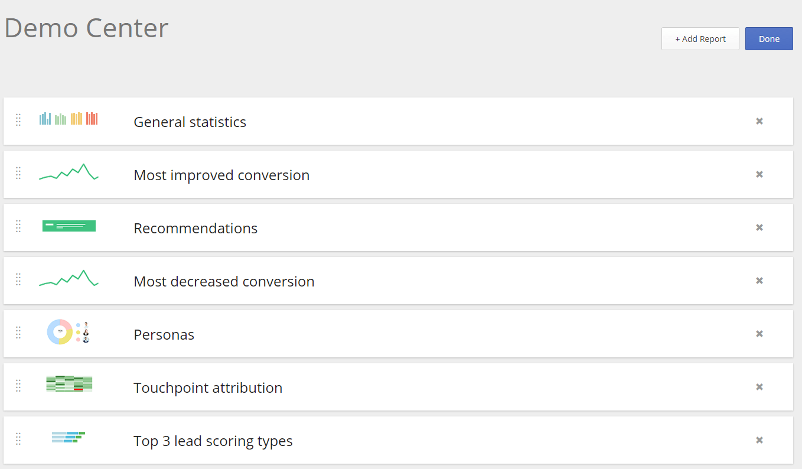802x469 pixels.
Task: Click the General statistics bar chart thumbnail
Action: tap(69, 119)
